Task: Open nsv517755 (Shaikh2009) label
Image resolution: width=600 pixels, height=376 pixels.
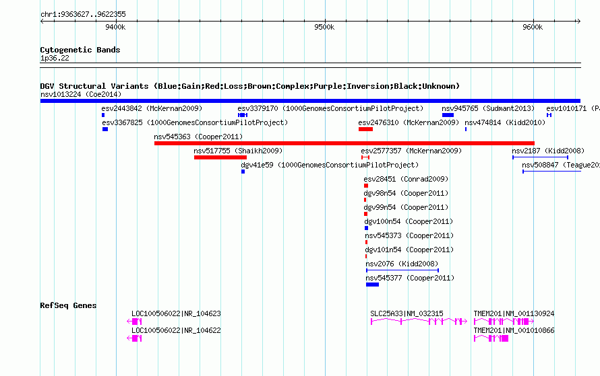Action: (238, 151)
